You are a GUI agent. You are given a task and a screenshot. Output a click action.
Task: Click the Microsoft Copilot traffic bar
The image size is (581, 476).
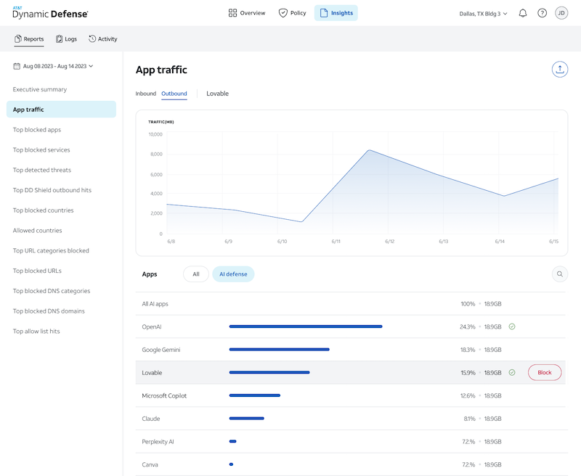click(x=255, y=395)
